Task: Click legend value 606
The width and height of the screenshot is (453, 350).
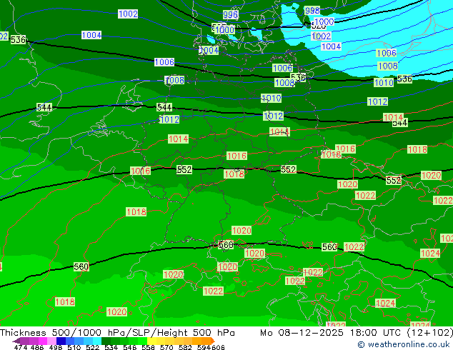Action: point(218,347)
